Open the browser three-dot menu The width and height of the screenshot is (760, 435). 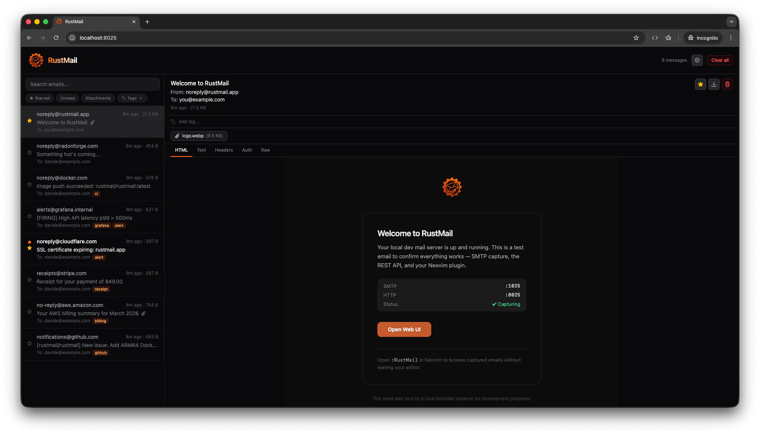pyautogui.click(x=731, y=38)
